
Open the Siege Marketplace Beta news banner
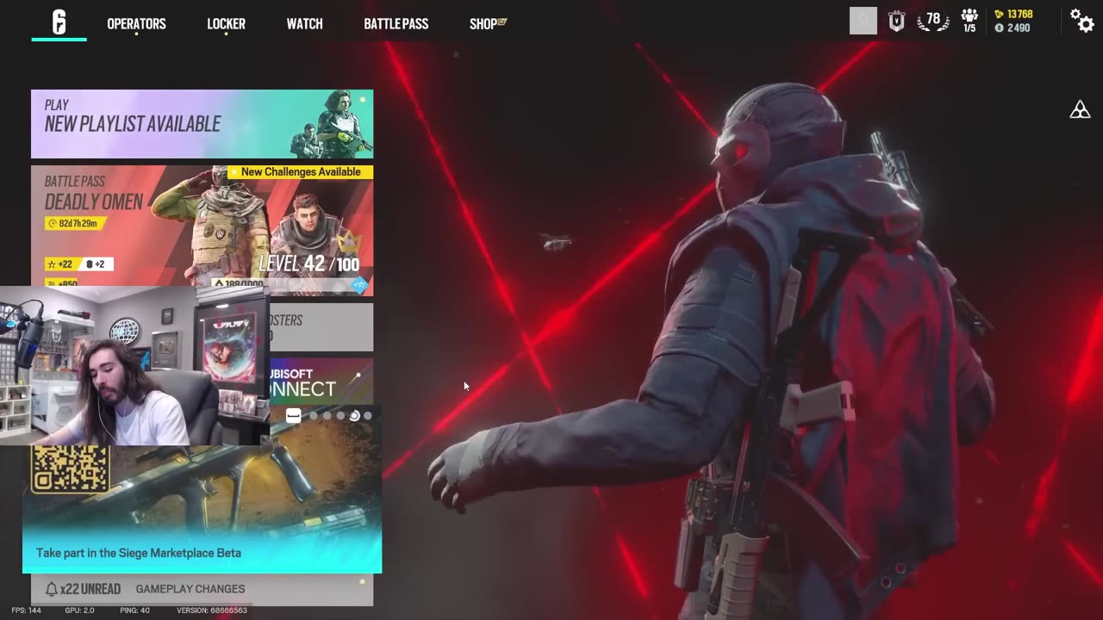point(202,508)
